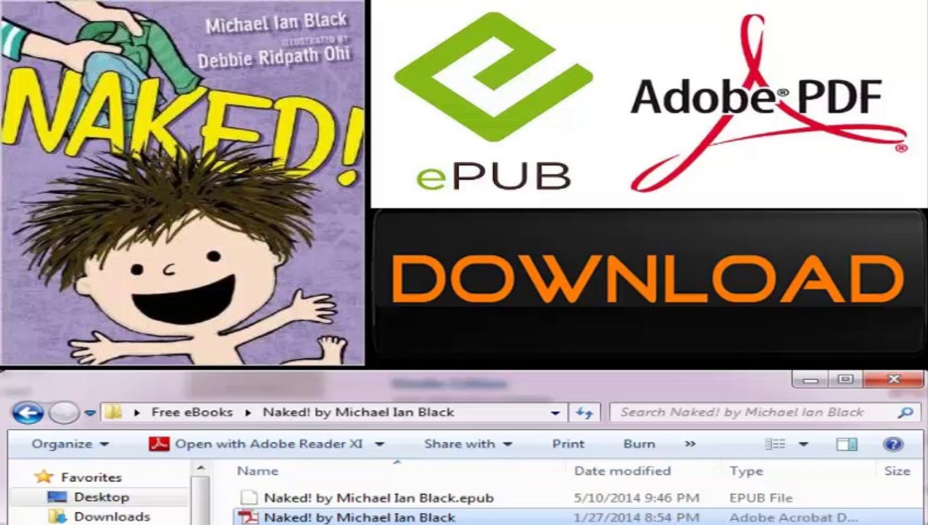This screenshot has width=928, height=525.
Task: Open the recent locations dropdown arrow
Action: point(90,413)
